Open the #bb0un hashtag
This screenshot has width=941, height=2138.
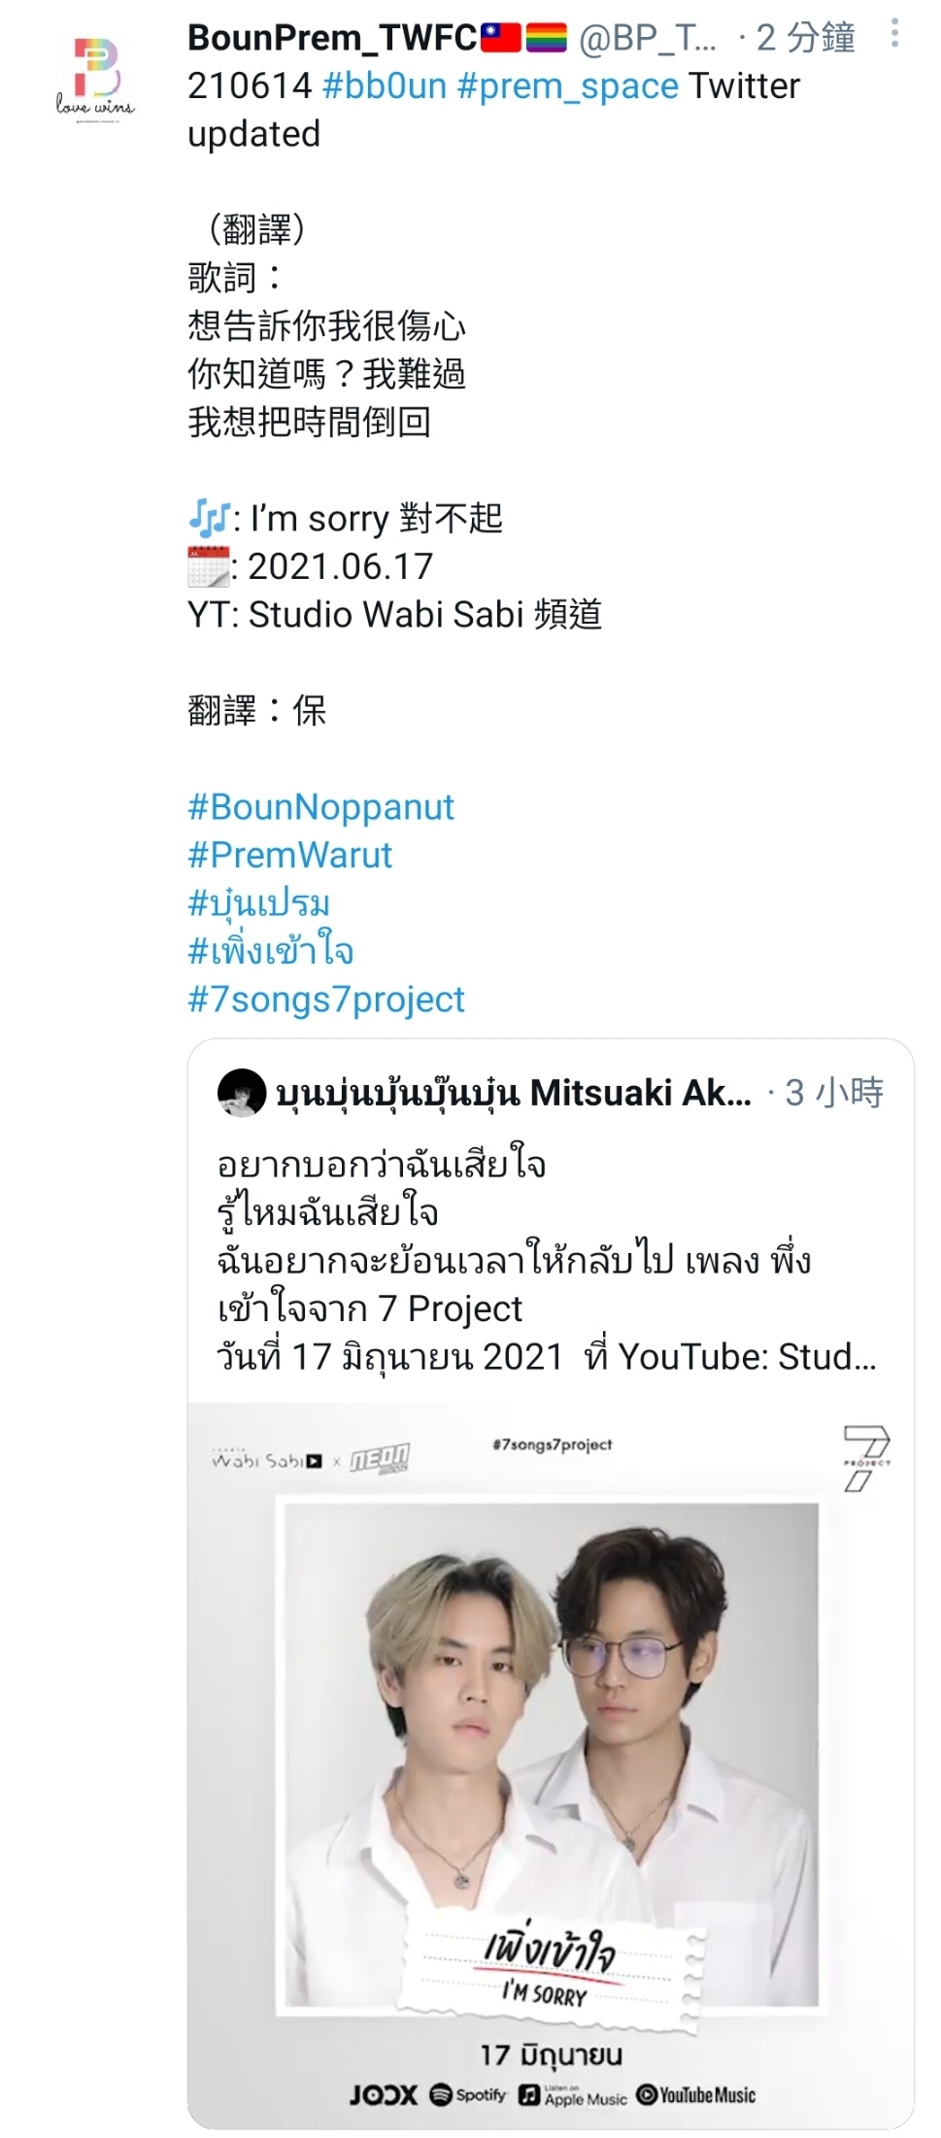point(384,85)
